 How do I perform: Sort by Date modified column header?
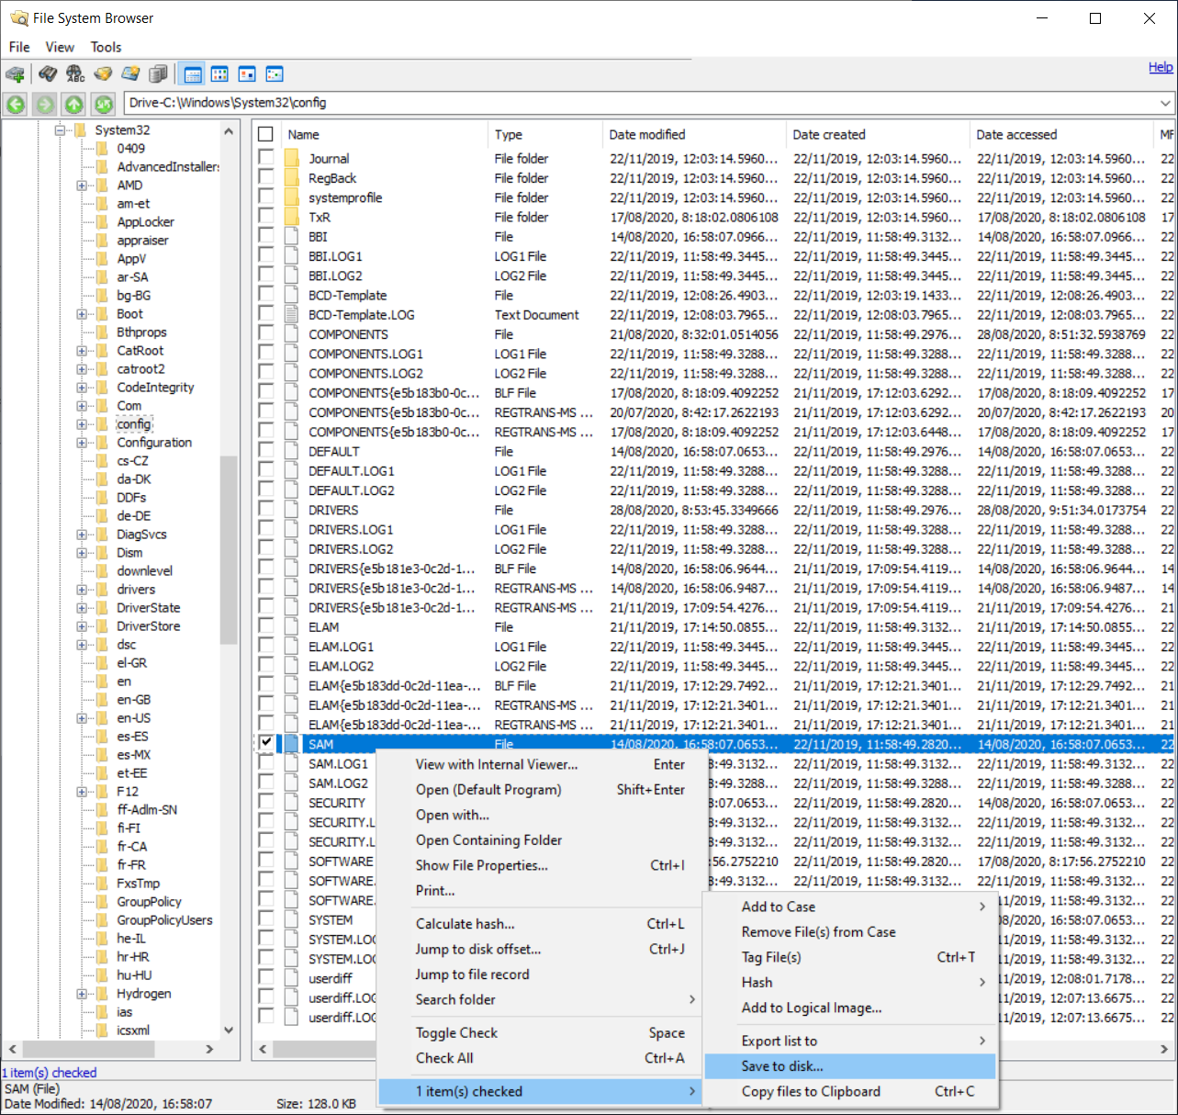click(x=694, y=134)
